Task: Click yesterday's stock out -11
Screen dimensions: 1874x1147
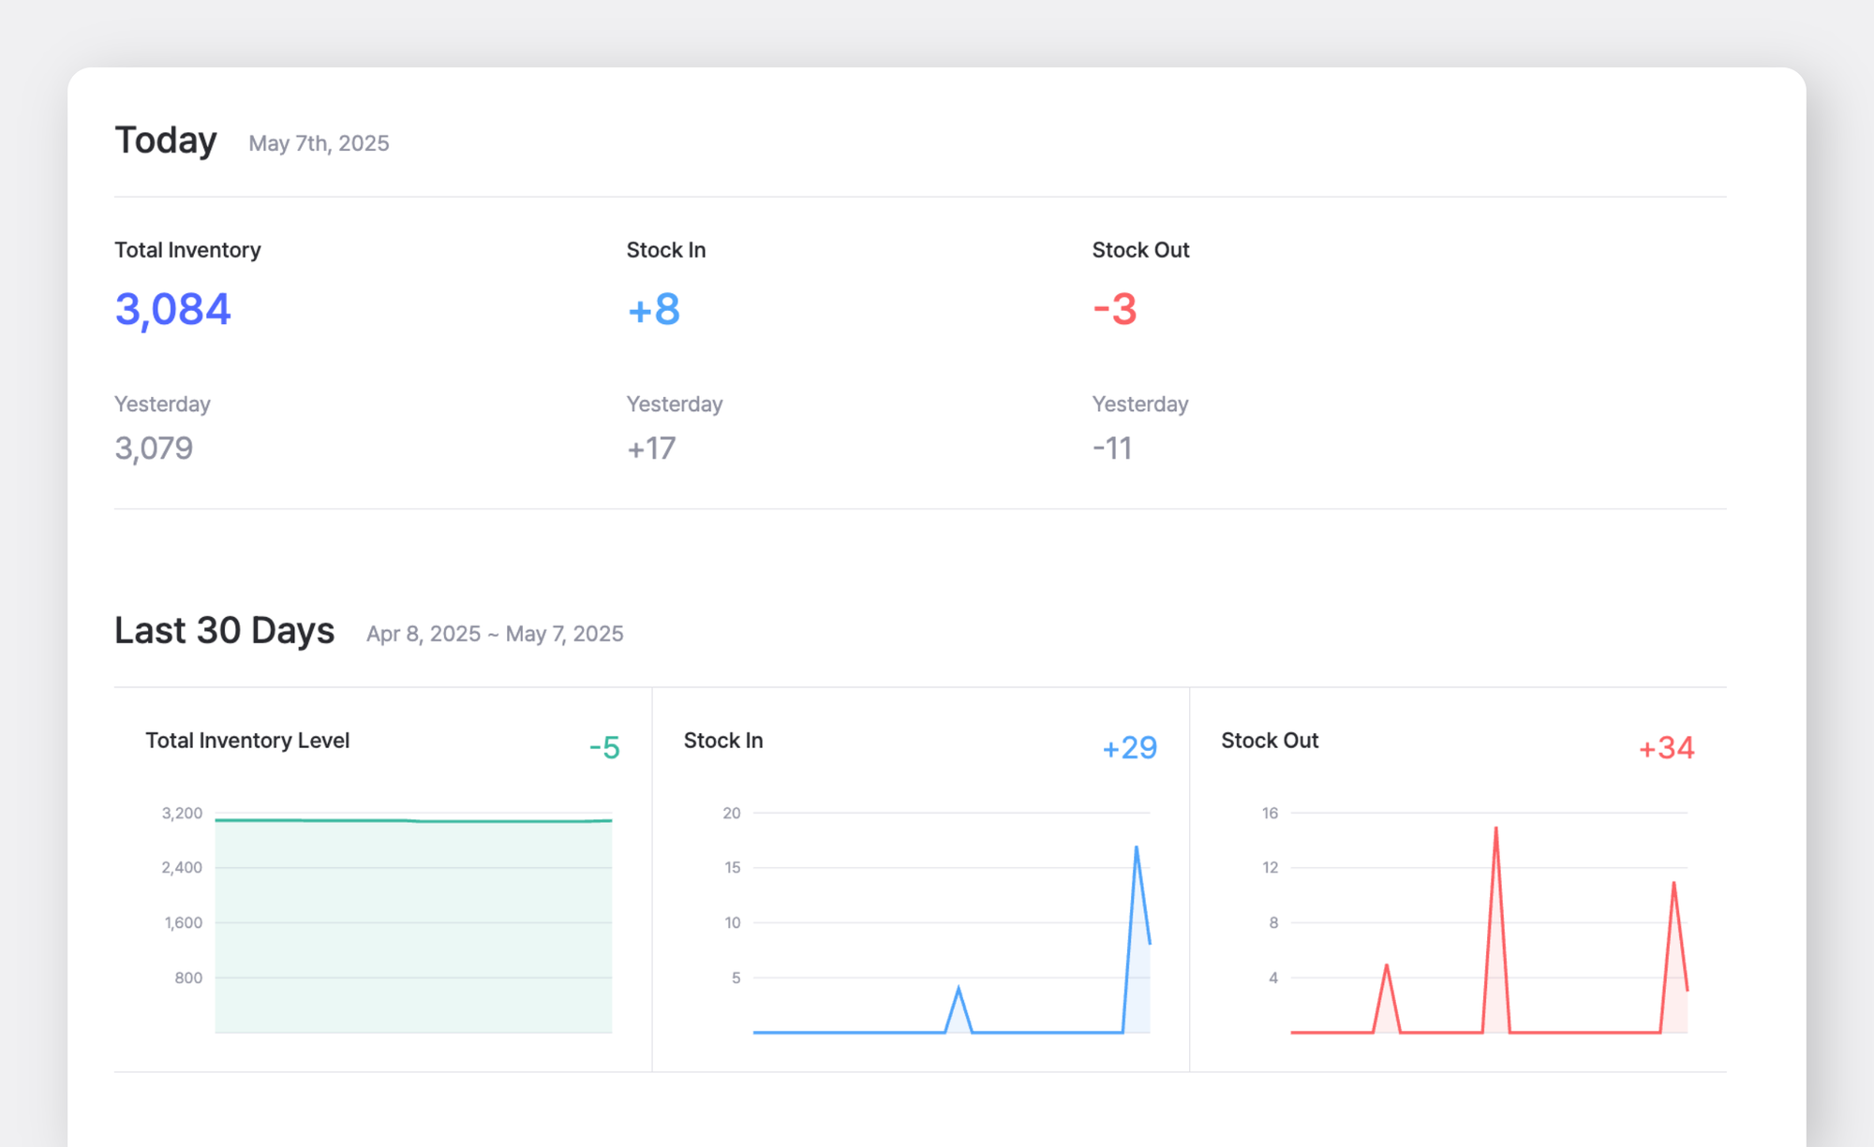Action: coord(1112,449)
